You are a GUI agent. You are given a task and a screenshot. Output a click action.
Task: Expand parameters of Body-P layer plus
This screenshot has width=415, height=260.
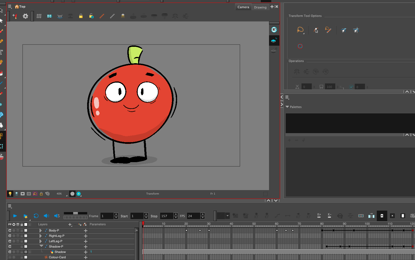[x=86, y=230]
